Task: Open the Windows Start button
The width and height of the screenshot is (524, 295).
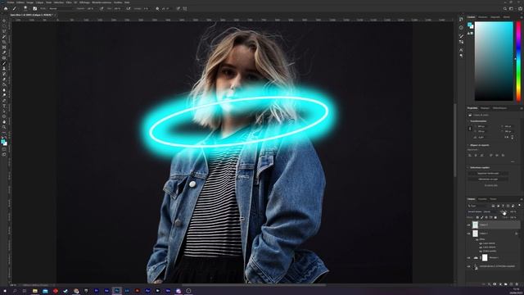Action: pyautogui.click(x=5, y=291)
